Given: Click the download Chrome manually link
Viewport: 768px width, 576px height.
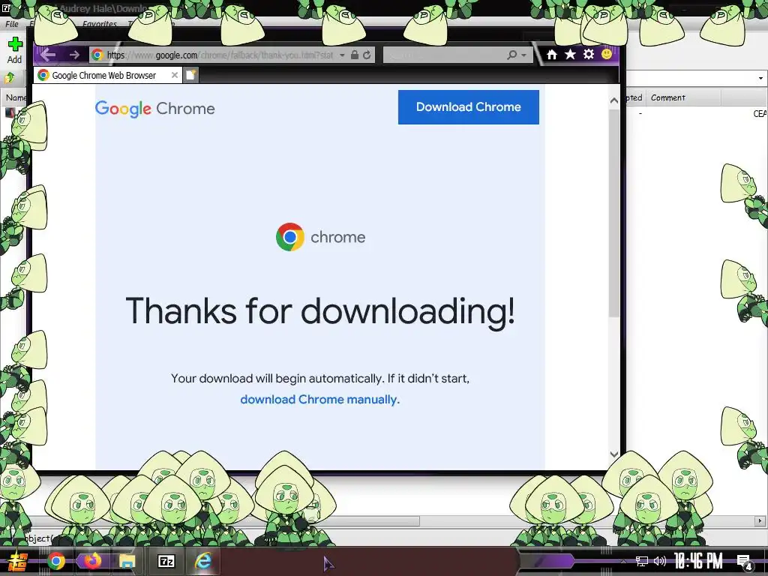Looking at the screenshot, I should [x=319, y=399].
